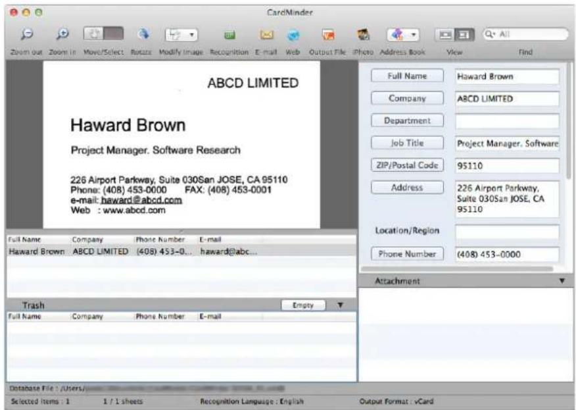
Task: Edit the 226 Airport Parkway address field
Action: [508, 199]
